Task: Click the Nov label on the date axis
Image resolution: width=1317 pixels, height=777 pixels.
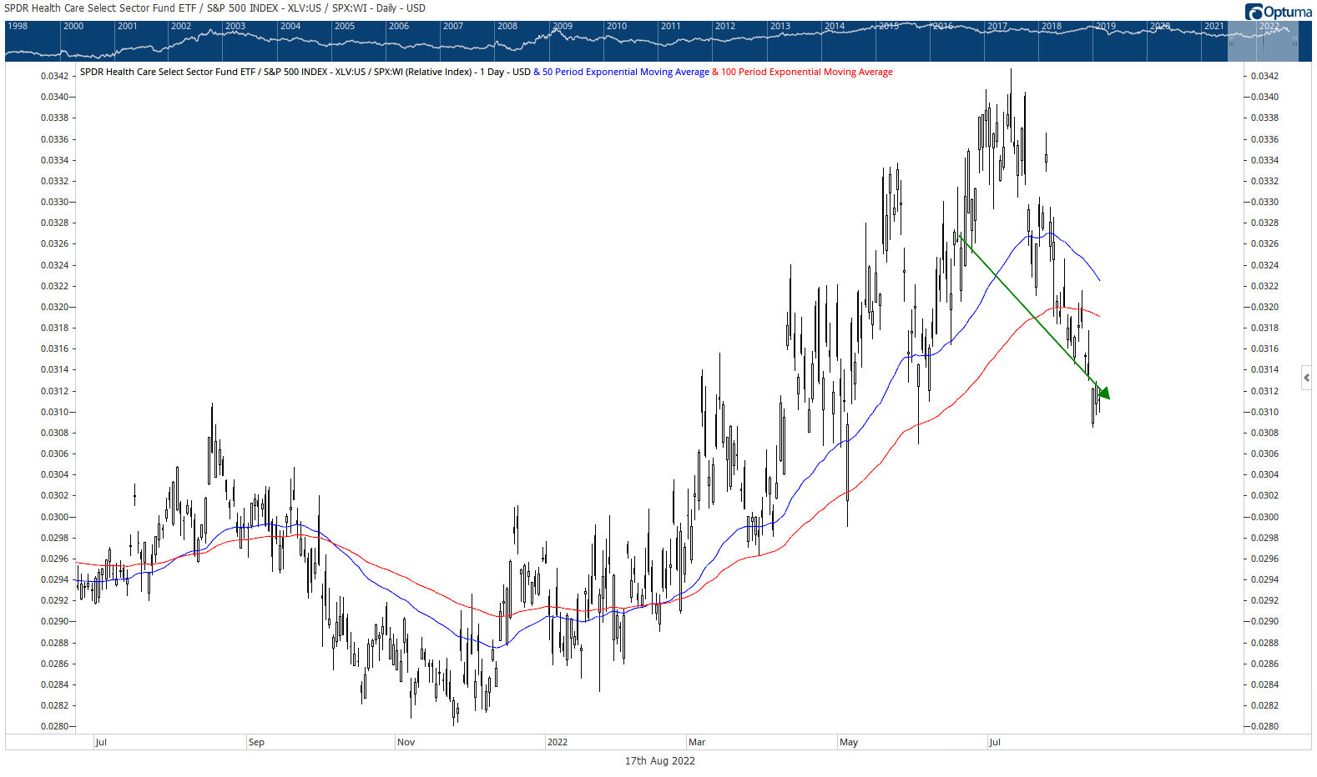Action: pos(406,742)
